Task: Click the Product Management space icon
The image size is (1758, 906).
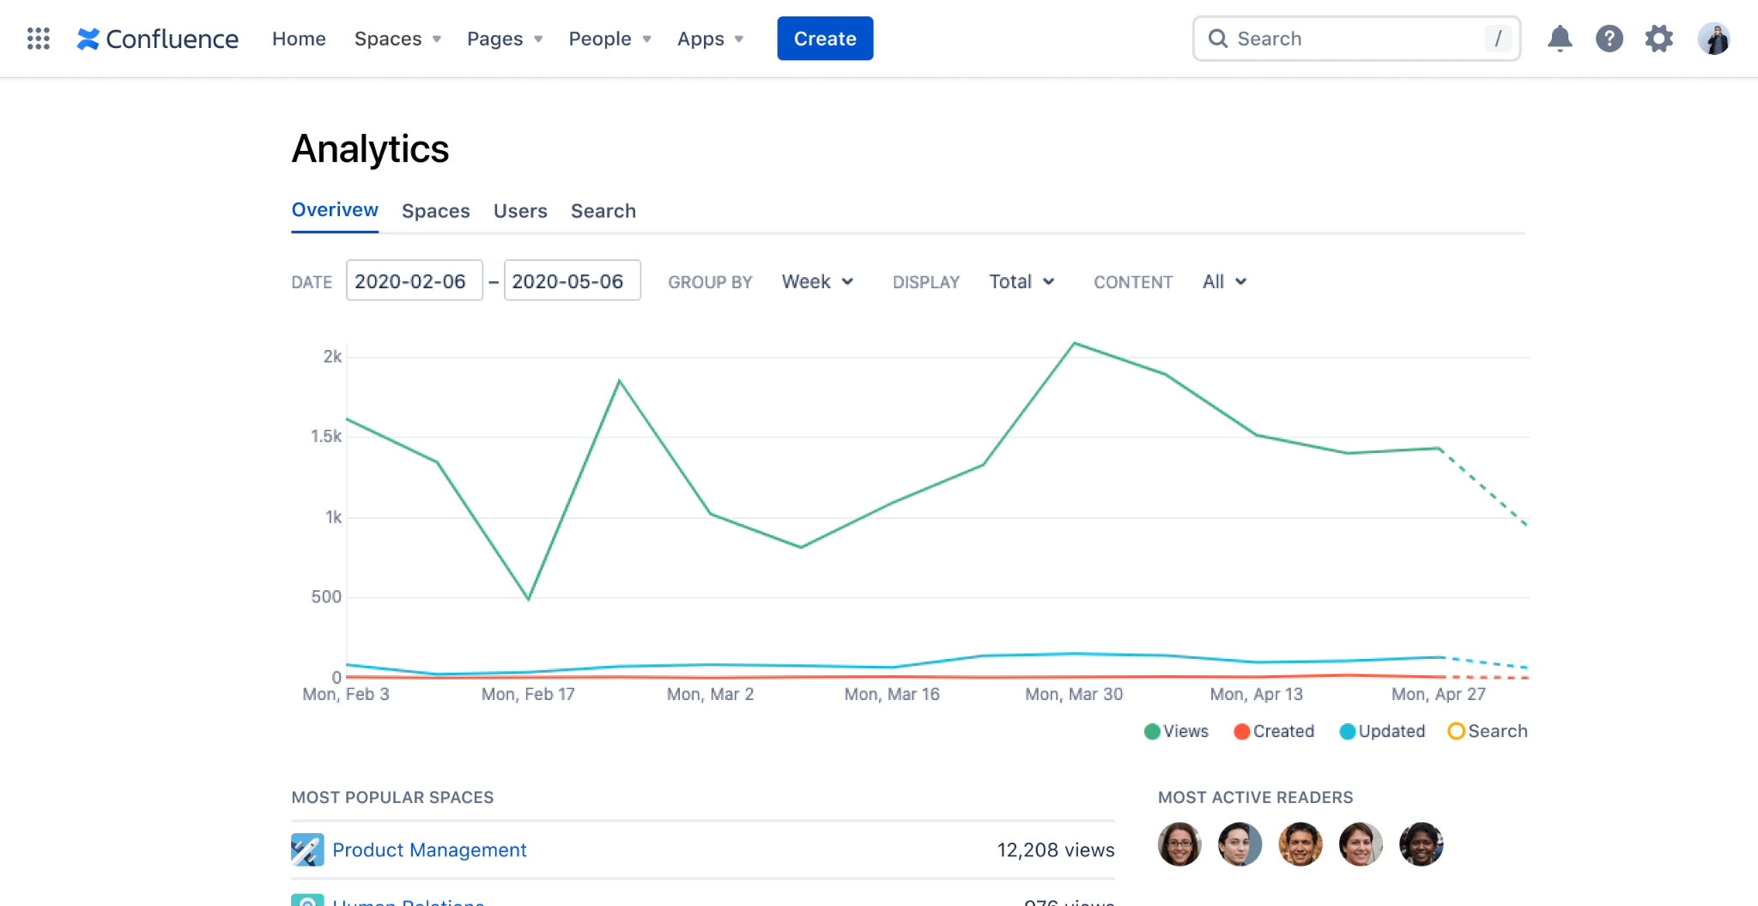Action: [x=307, y=849]
